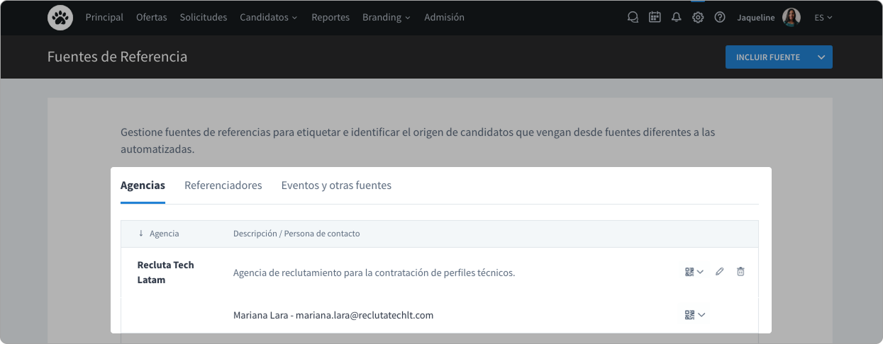883x344 pixels.
Task: Expand the Branding menu
Action: (x=386, y=18)
